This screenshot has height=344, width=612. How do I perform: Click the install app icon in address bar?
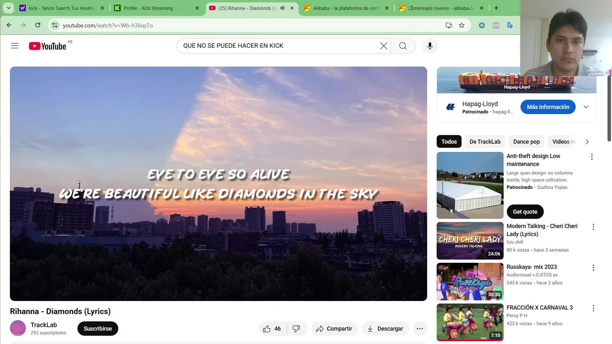tap(448, 25)
